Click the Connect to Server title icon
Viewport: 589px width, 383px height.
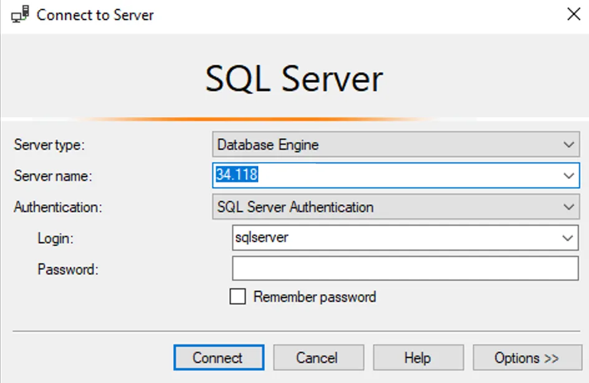pos(20,14)
